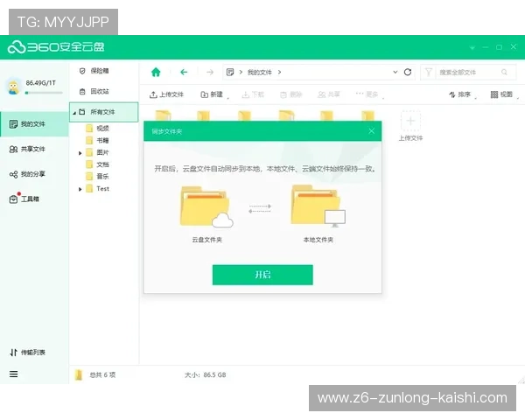Click the 回收站 bin icon
Screen dimensions: 525x420
[x=82, y=91]
